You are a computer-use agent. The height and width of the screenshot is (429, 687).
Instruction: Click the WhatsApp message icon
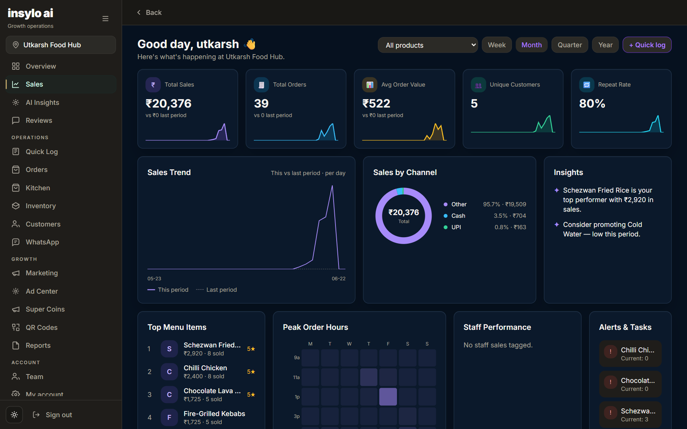(16, 242)
